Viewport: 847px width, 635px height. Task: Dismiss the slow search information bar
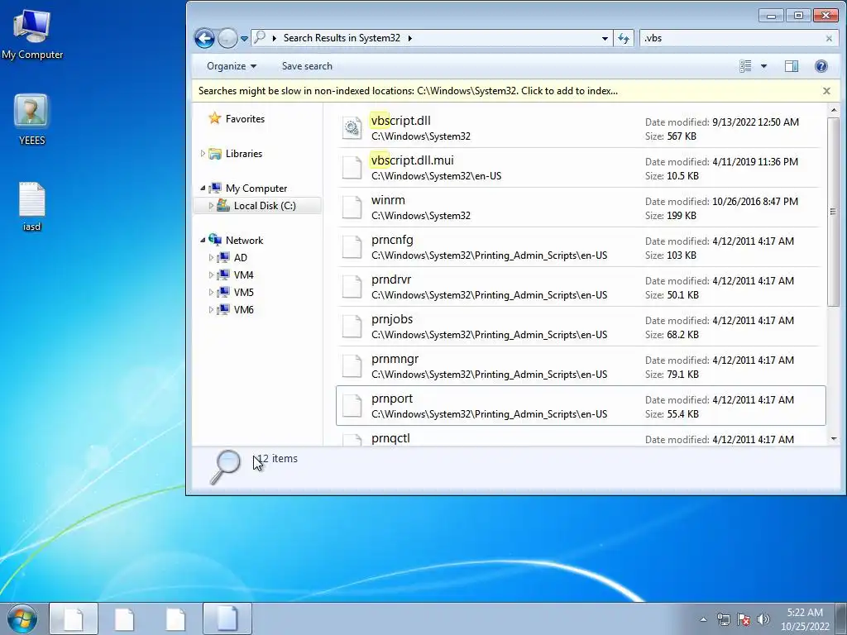[x=826, y=91]
